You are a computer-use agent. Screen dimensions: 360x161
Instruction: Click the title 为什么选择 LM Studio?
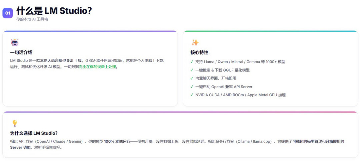(x=34, y=133)
